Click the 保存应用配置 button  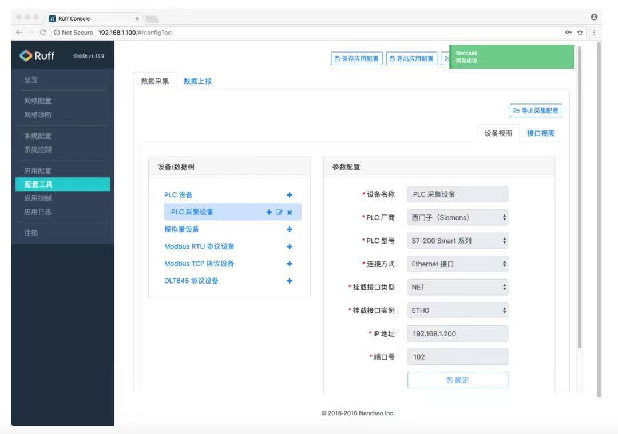tap(356, 59)
